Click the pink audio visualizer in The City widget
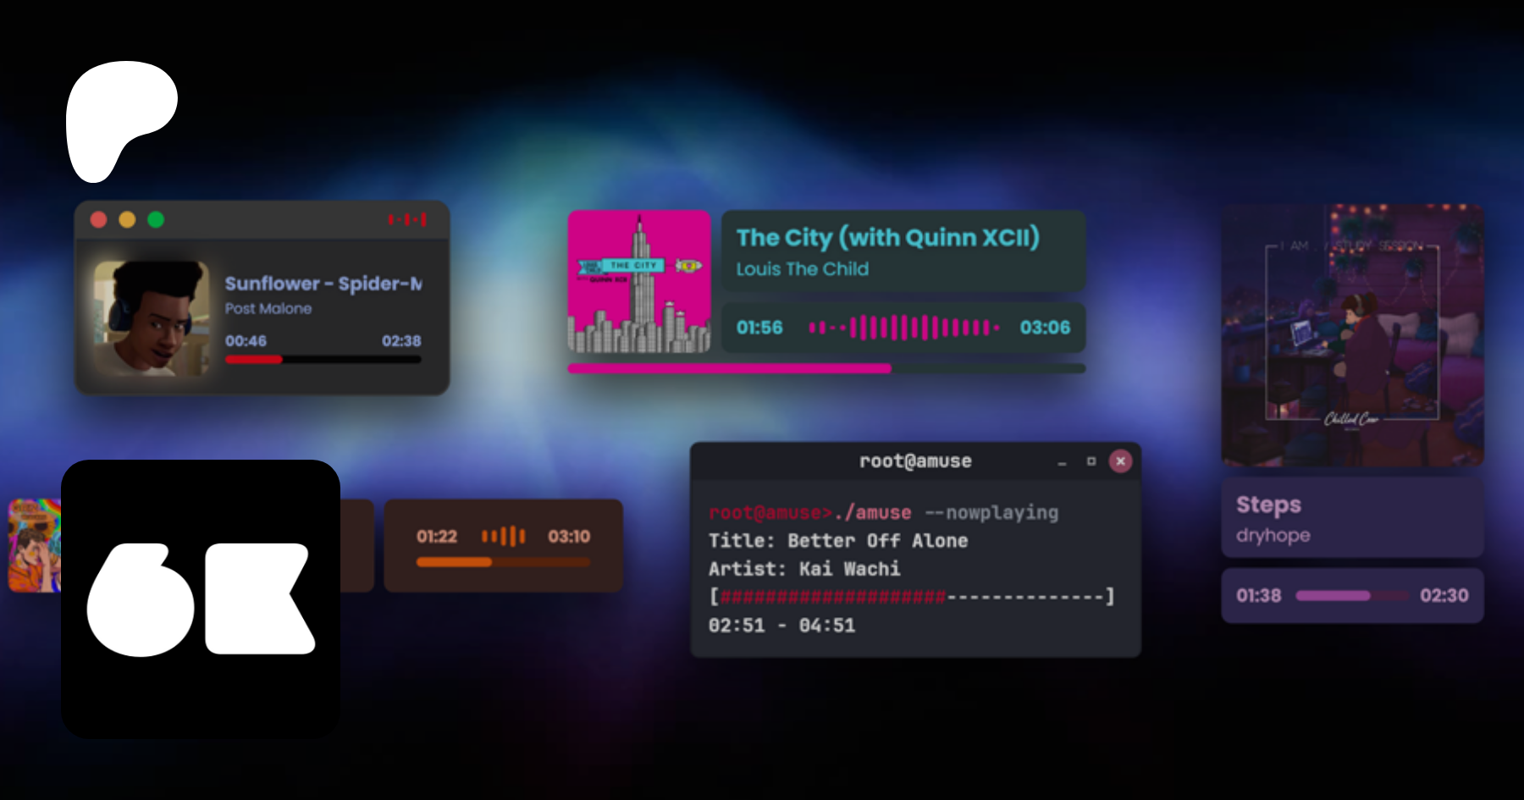Viewport: 1524px width, 800px height. [x=903, y=328]
